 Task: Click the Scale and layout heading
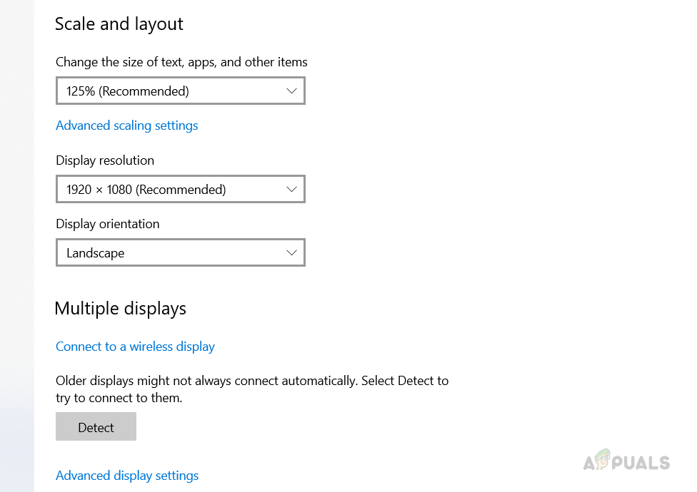[119, 24]
